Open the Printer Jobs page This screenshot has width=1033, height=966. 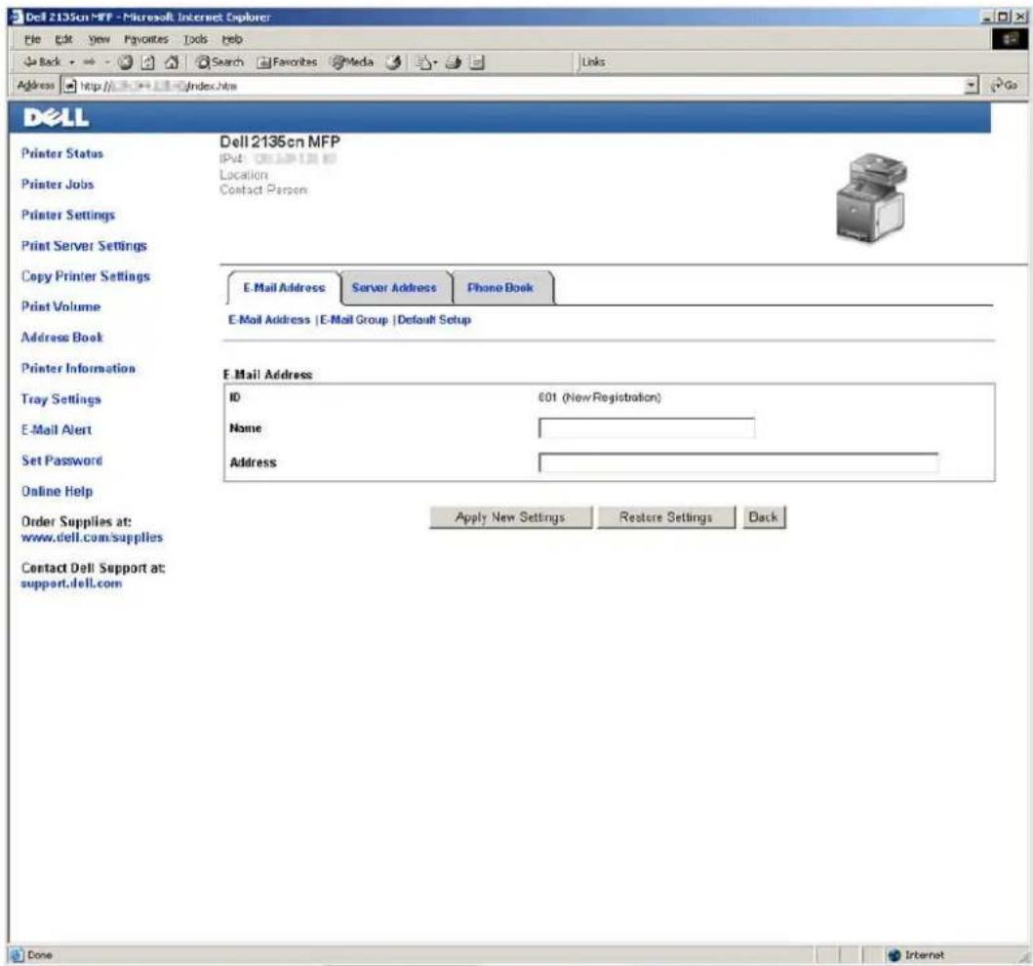click(x=58, y=184)
